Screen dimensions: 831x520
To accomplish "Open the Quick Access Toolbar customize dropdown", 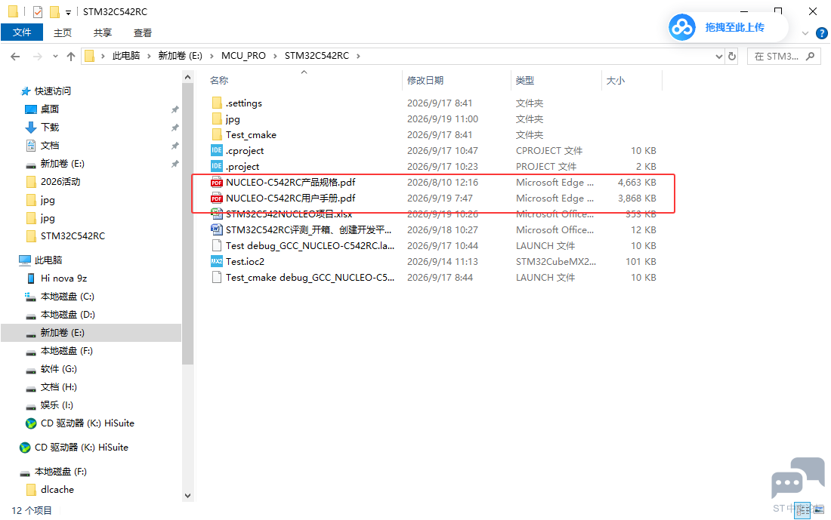I will (x=68, y=13).
